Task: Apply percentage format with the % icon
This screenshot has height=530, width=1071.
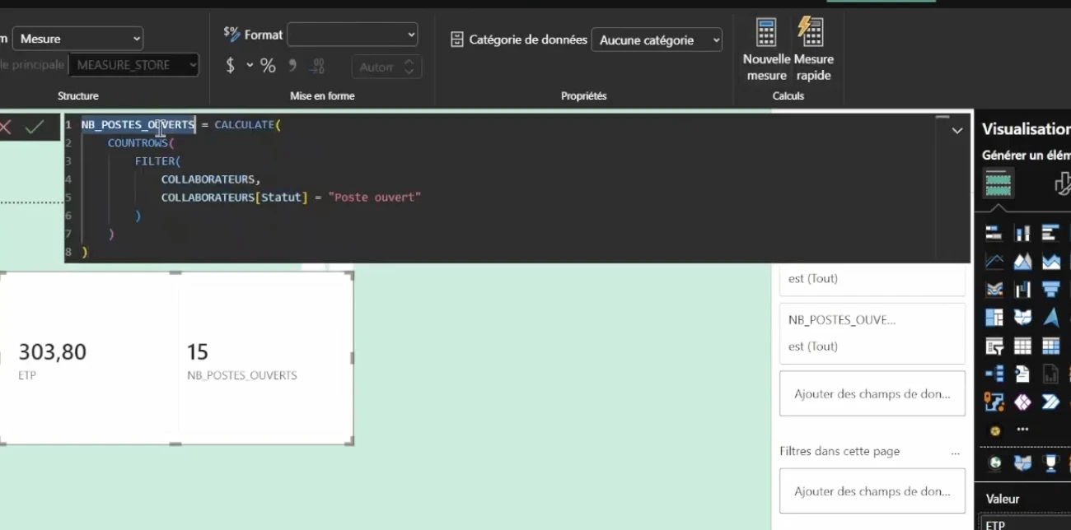Action: [268, 66]
